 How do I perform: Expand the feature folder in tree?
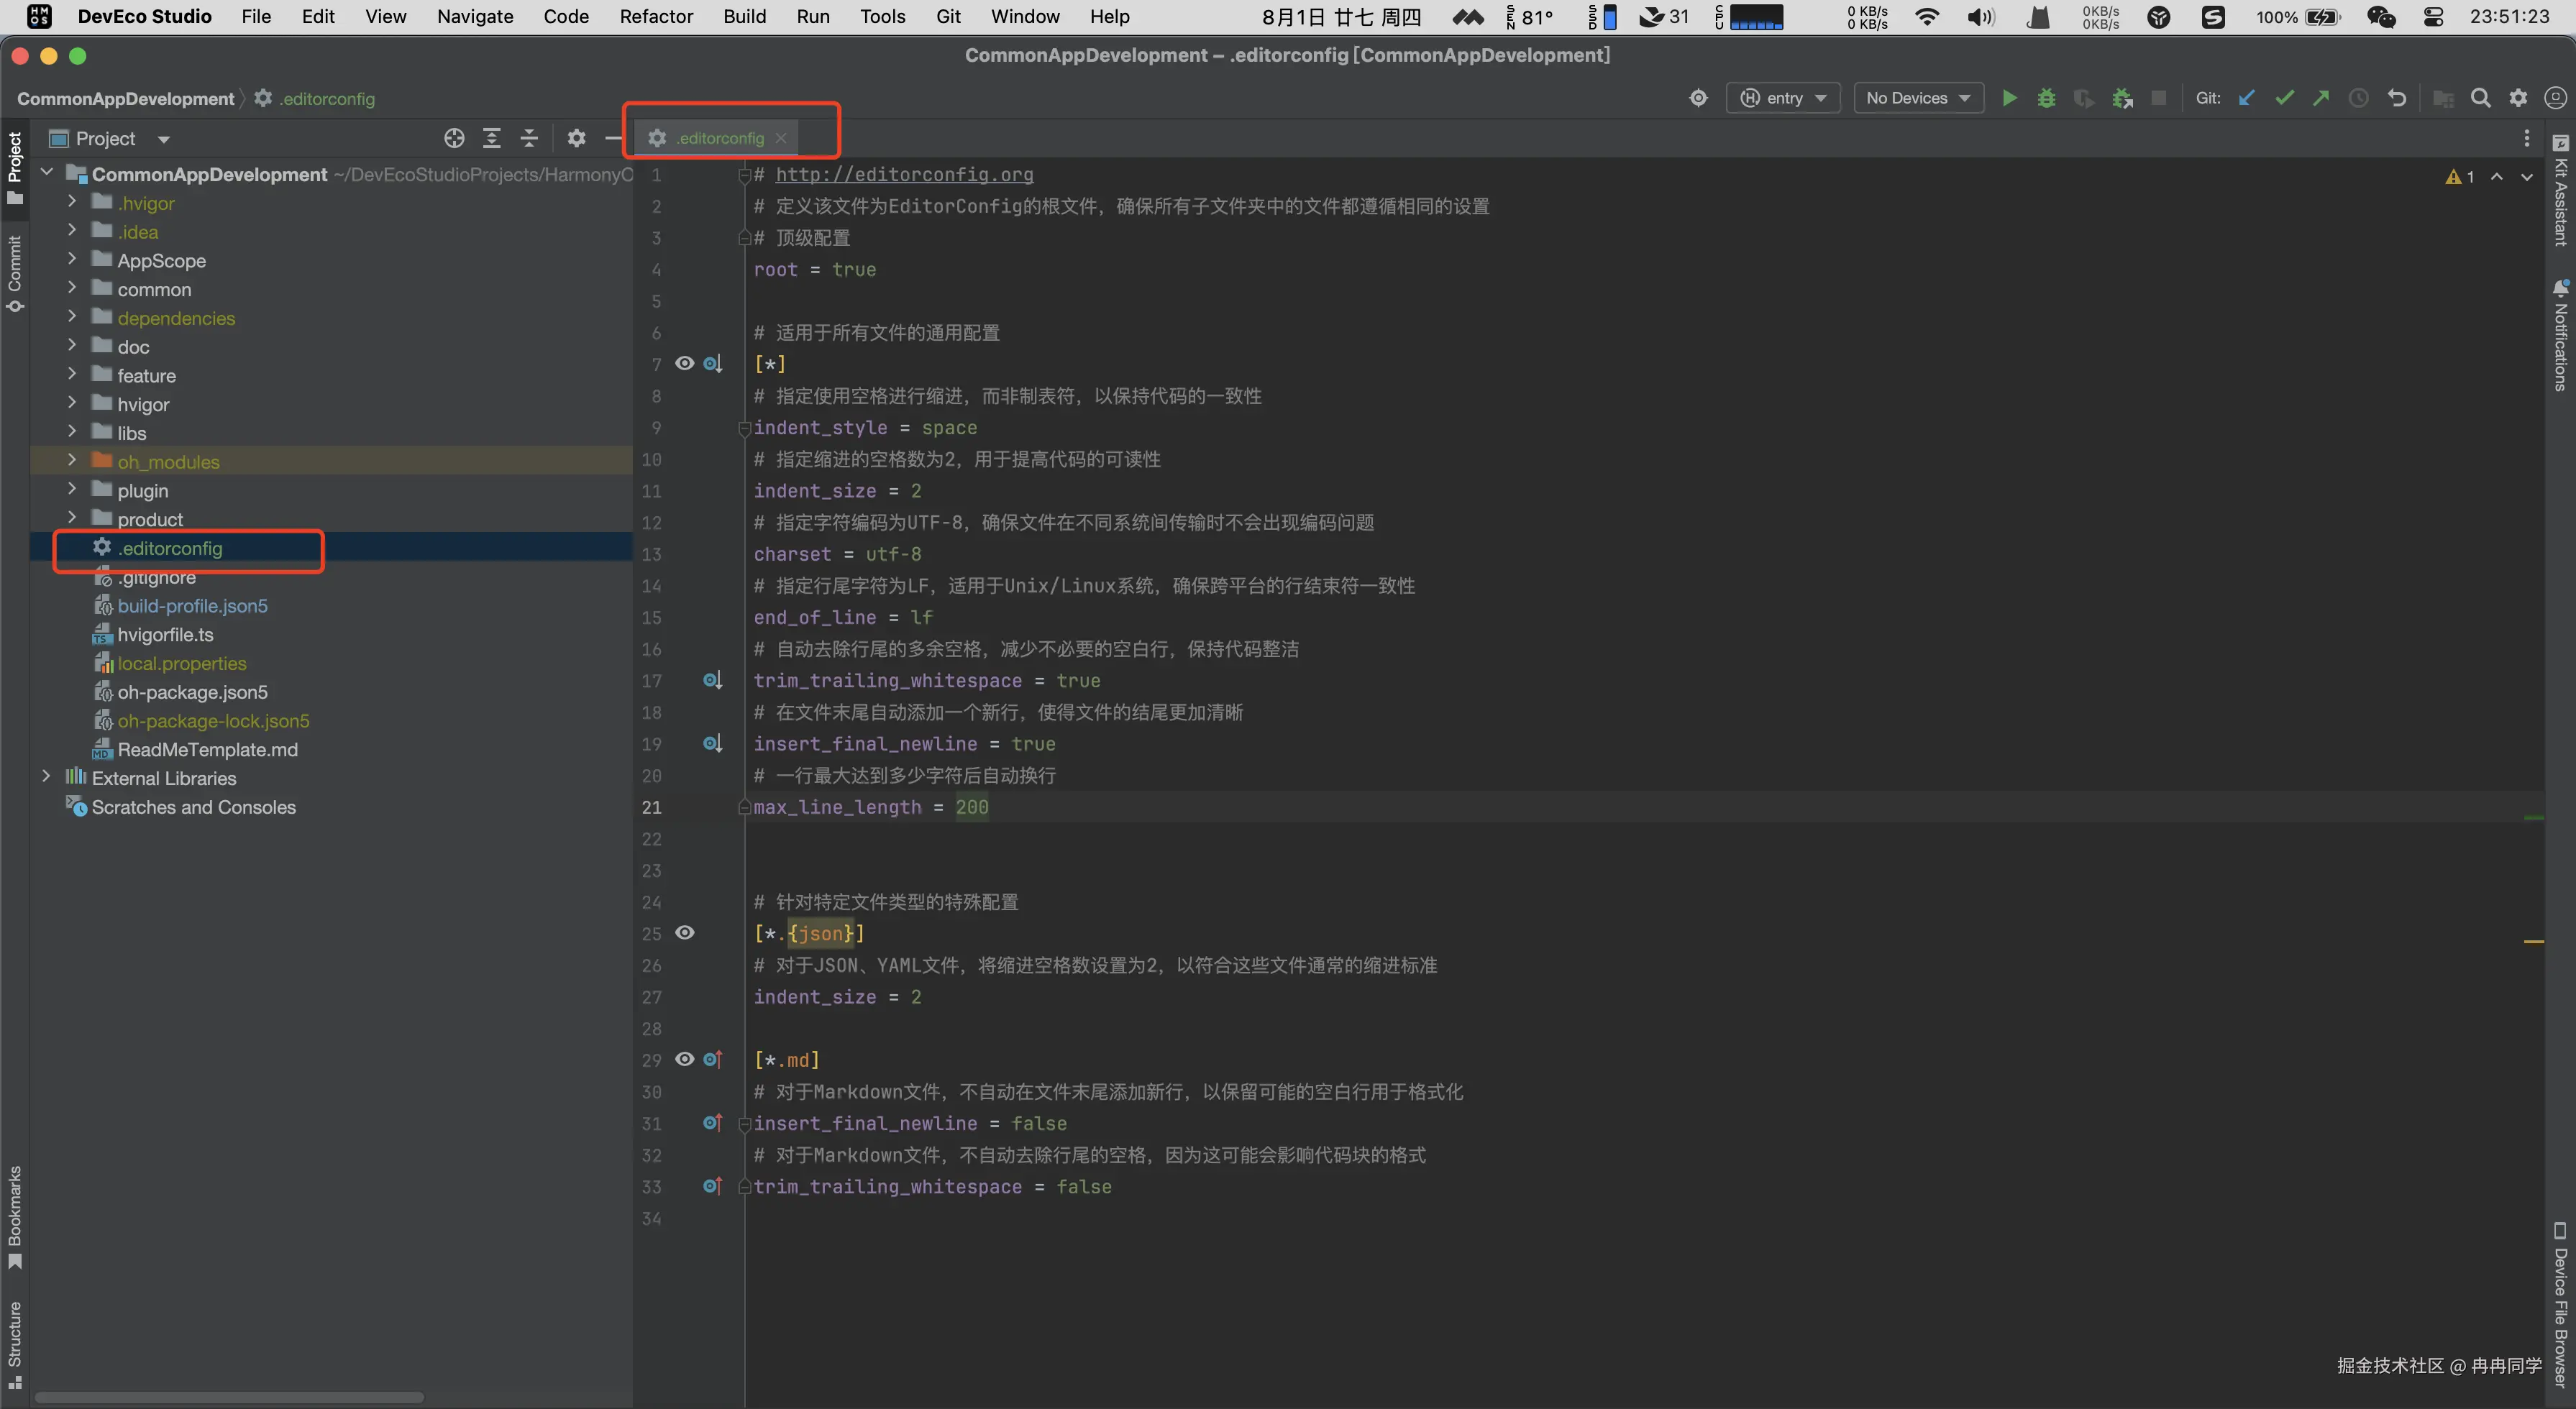pos(72,375)
